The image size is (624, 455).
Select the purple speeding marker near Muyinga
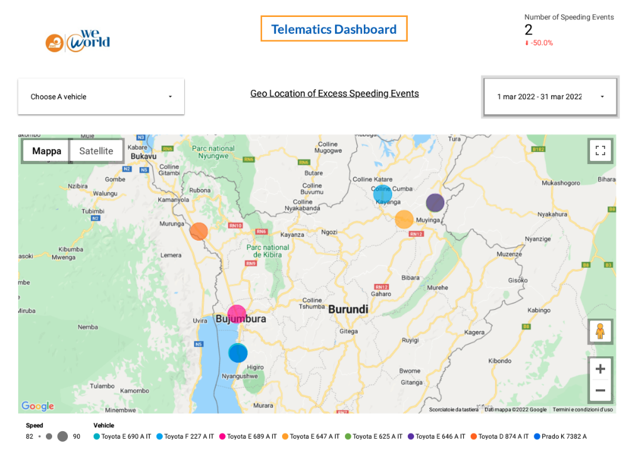coord(435,202)
